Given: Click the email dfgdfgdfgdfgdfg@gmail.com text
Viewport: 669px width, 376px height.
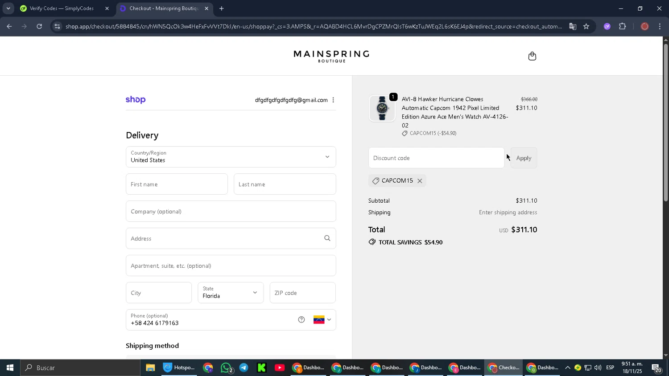Looking at the screenshot, I should 291,100.
